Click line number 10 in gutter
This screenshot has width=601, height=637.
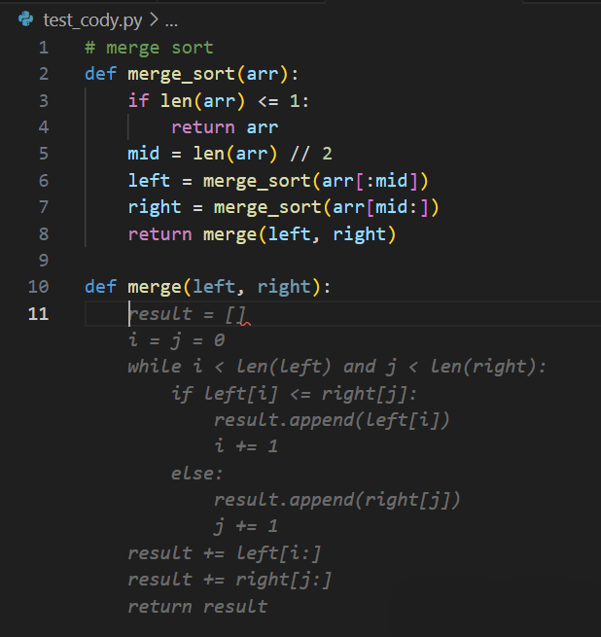[38, 287]
